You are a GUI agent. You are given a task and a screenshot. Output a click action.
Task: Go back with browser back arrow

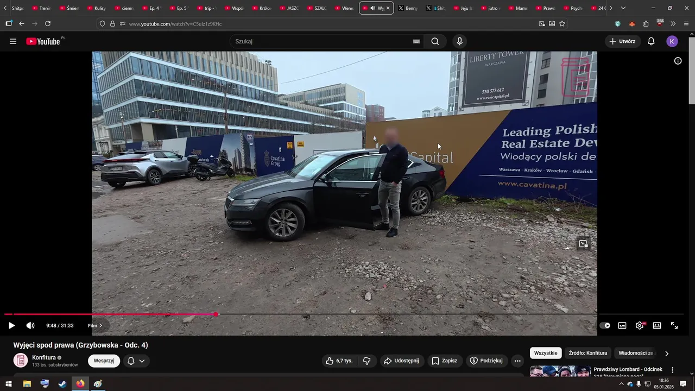pyautogui.click(x=22, y=24)
